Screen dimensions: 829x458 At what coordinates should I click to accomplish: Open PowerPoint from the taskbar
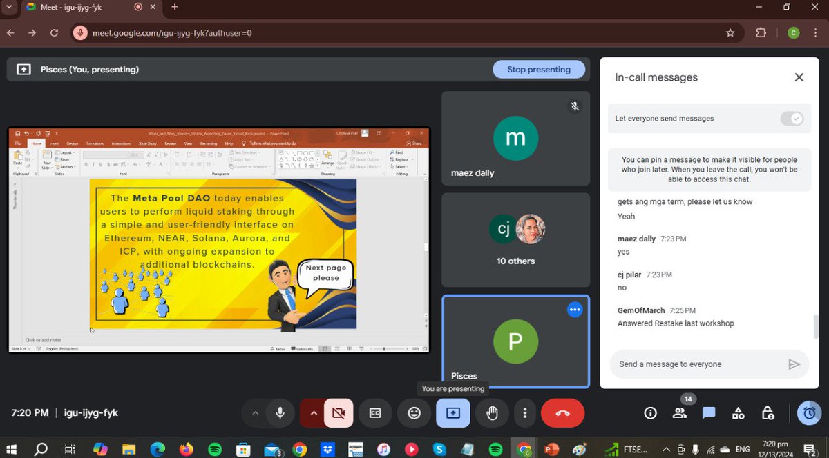[551, 450]
